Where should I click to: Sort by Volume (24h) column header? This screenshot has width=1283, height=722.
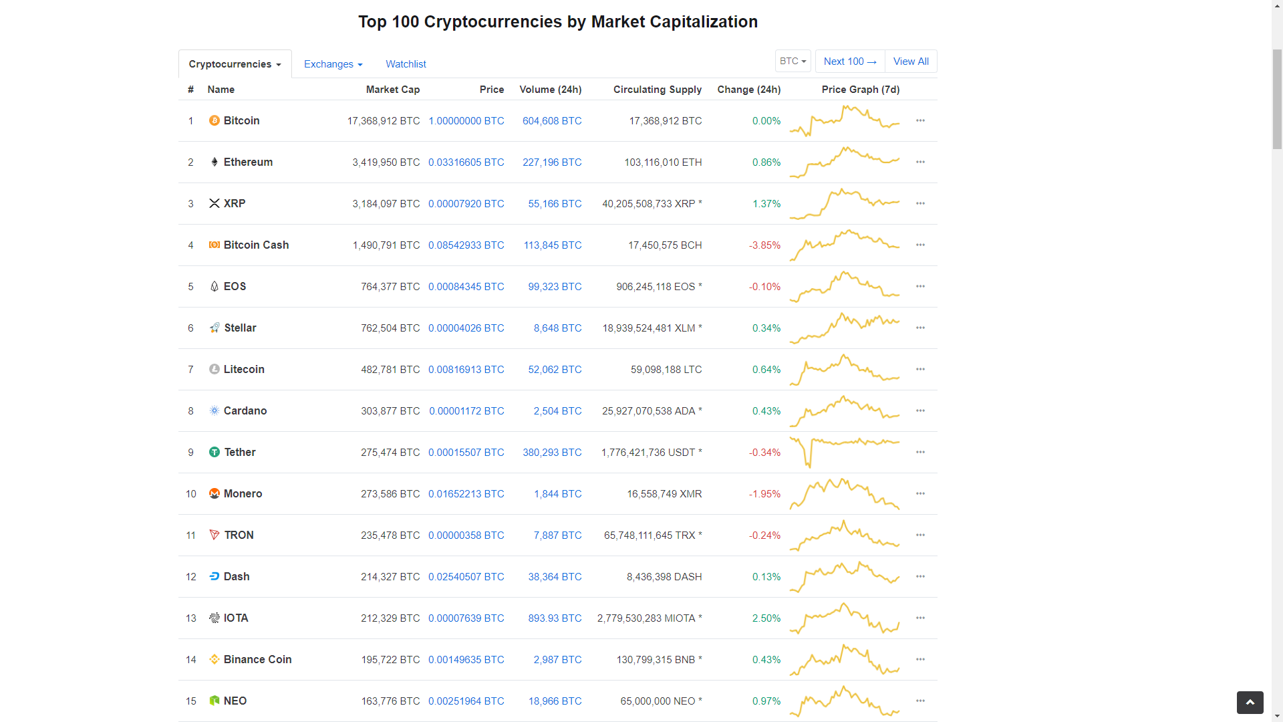pyautogui.click(x=551, y=90)
